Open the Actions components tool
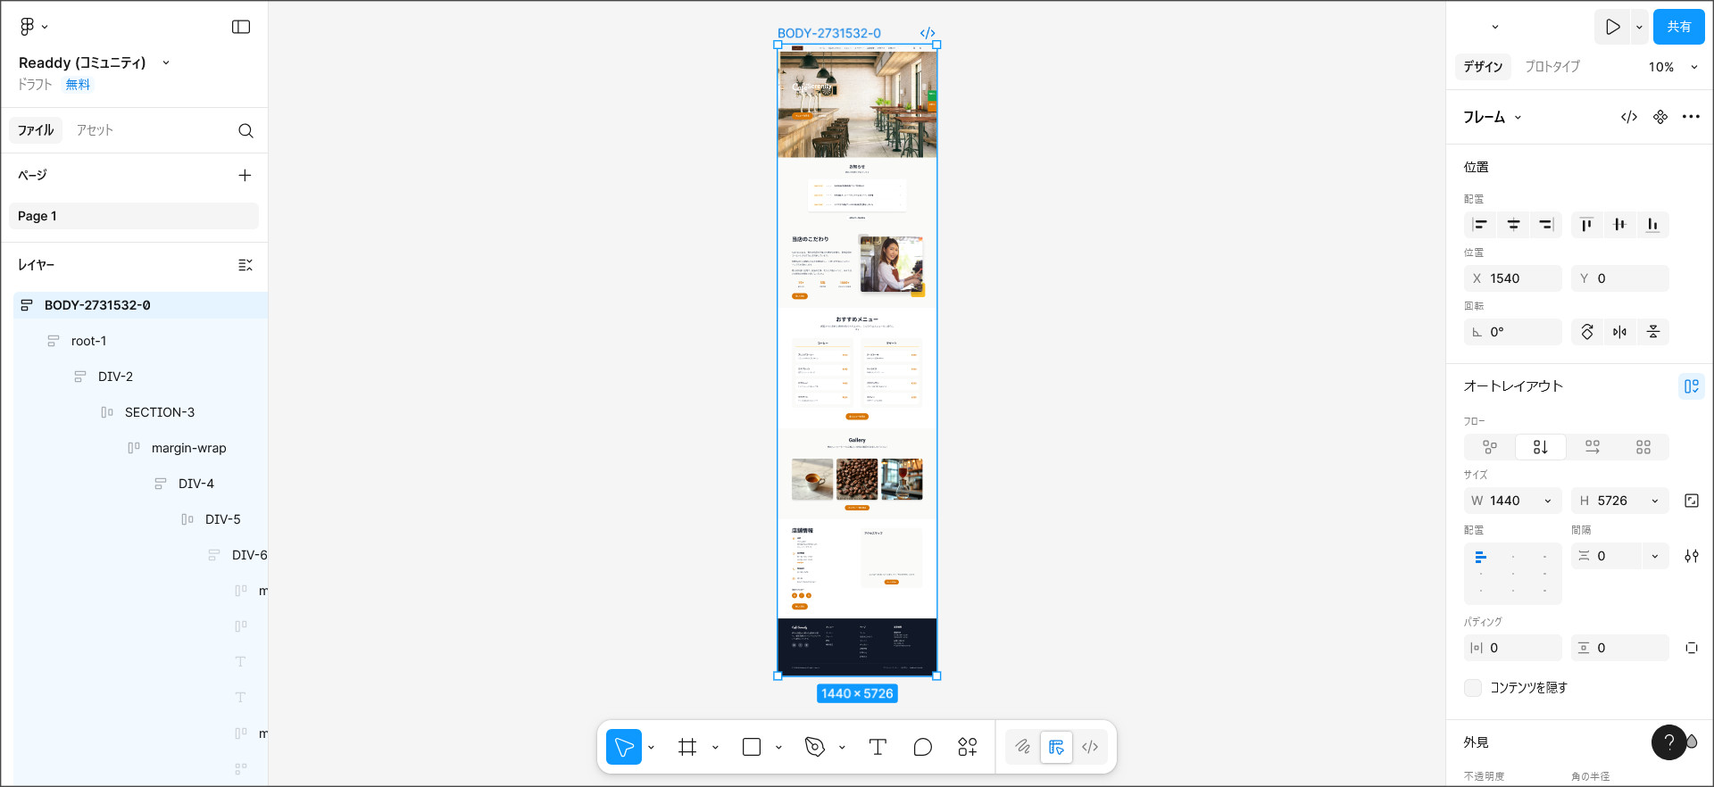1714x787 pixels. [x=968, y=747]
